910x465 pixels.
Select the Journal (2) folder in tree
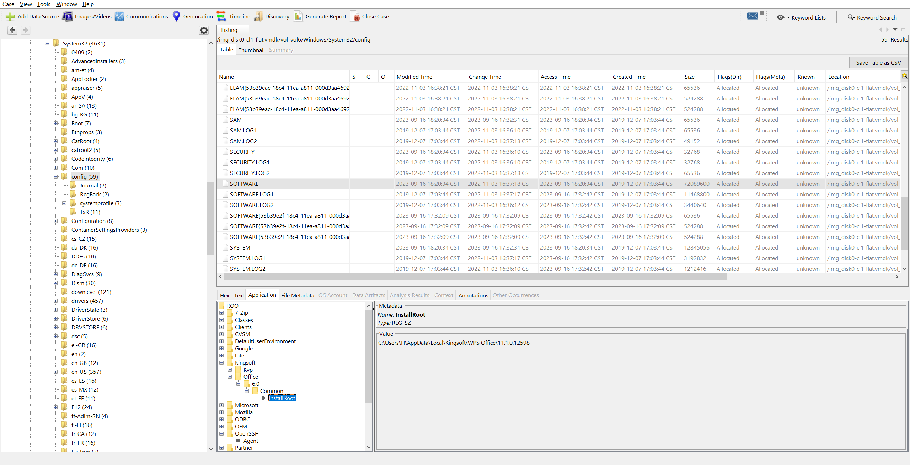tap(93, 185)
